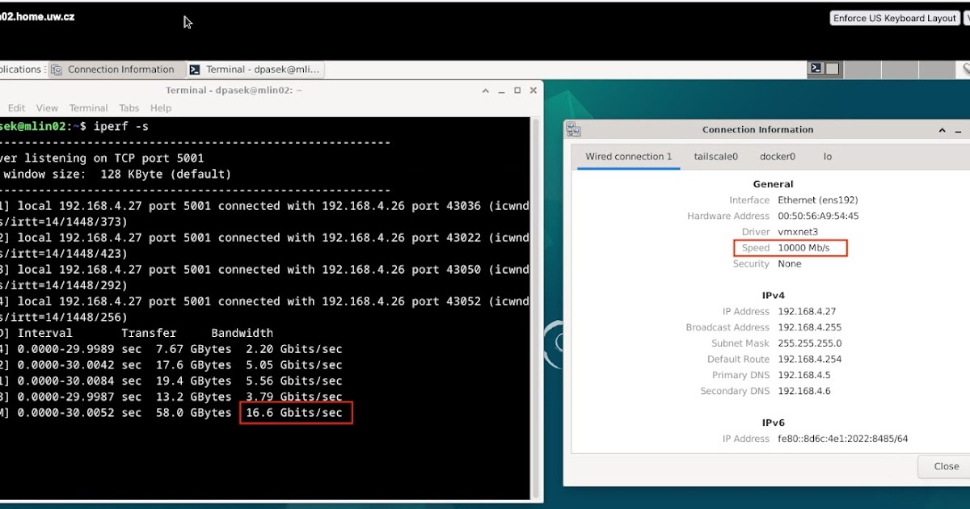Roll up the Connection Information window
The image size is (970, 509).
click(943, 129)
